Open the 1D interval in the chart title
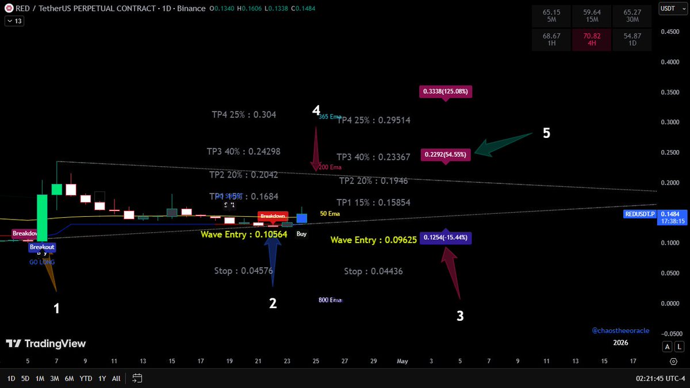Image resolution: width=690 pixels, height=388 pixels. pos(166,9)
